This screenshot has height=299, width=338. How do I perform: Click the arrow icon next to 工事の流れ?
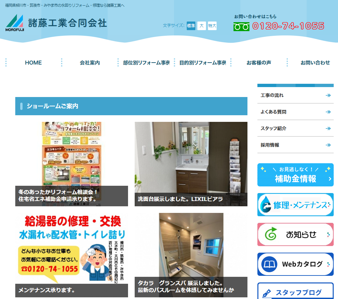click(x=328, y=95)
